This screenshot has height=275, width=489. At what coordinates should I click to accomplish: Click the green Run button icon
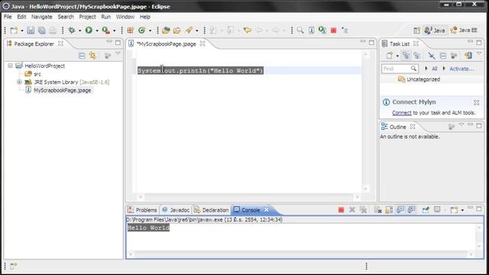pos(89,31)
